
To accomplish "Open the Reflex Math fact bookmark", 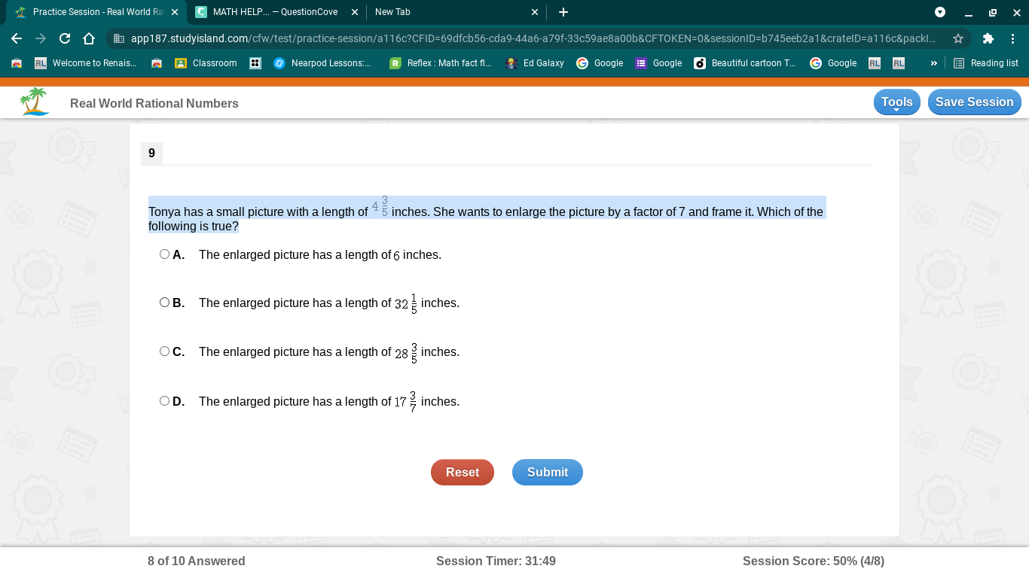I will tap(441, 63).
